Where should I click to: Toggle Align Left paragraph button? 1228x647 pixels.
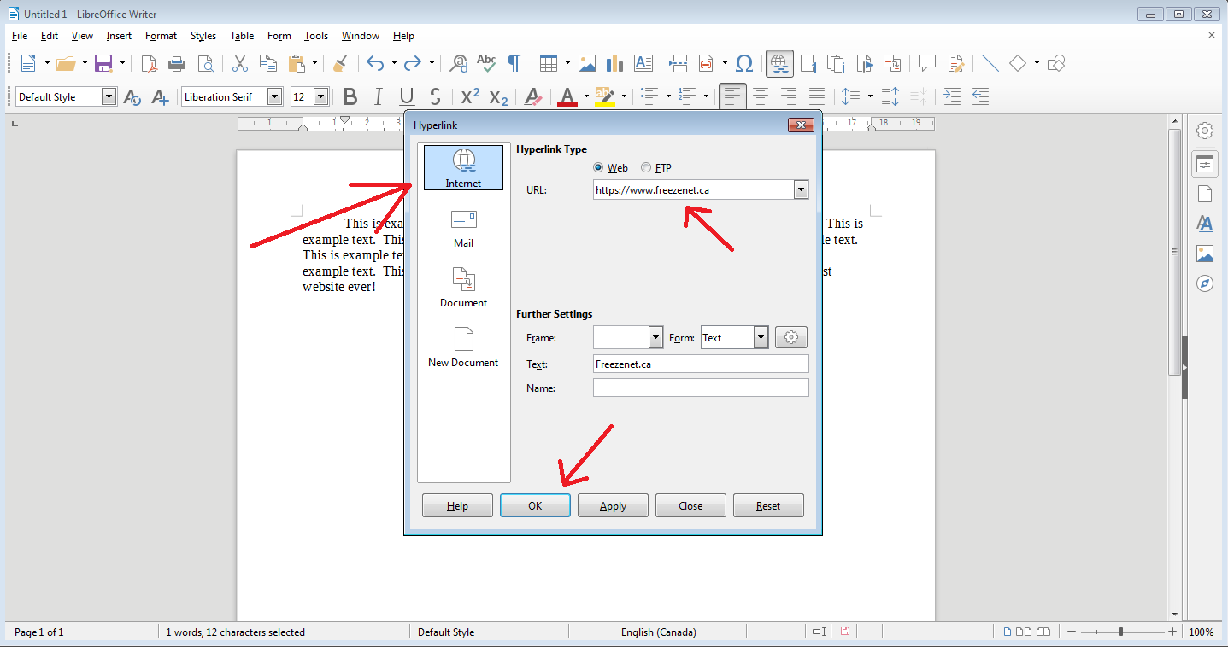click(732, 96)
